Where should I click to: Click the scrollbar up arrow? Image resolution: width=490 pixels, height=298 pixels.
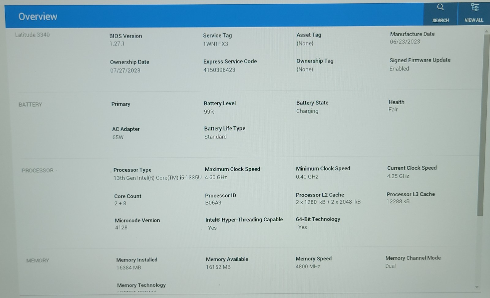click(486, 31)
